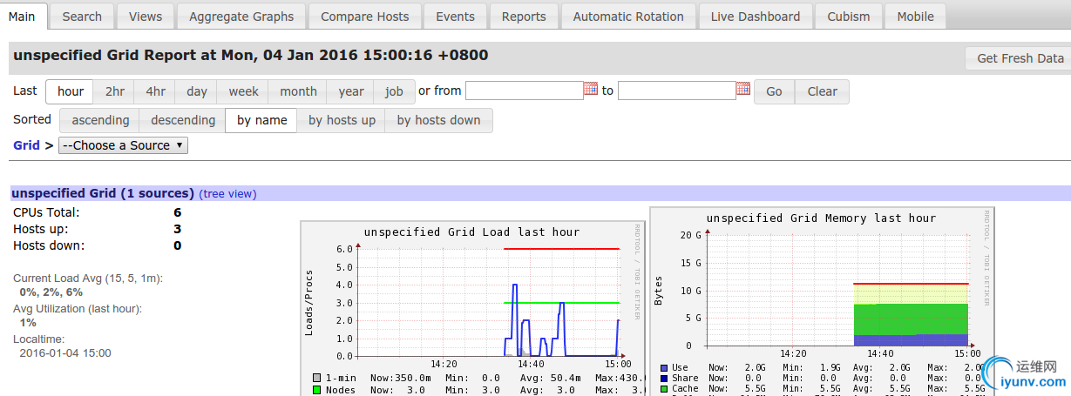Click the 'Hosts up:' label
Screen dimensions: 1071x396
[x=40, y=229]
